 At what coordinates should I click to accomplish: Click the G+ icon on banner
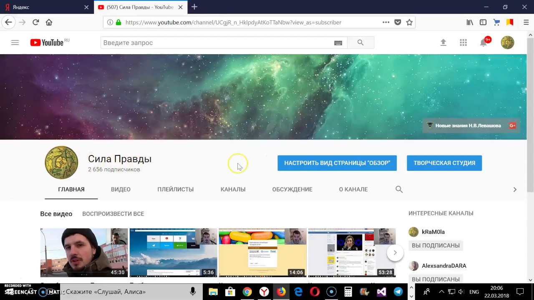tap(512, 125)
